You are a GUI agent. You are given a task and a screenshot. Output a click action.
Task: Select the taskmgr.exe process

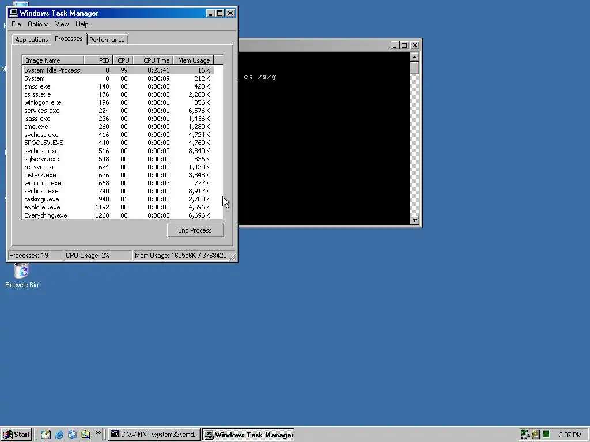[x=118, y=200]
